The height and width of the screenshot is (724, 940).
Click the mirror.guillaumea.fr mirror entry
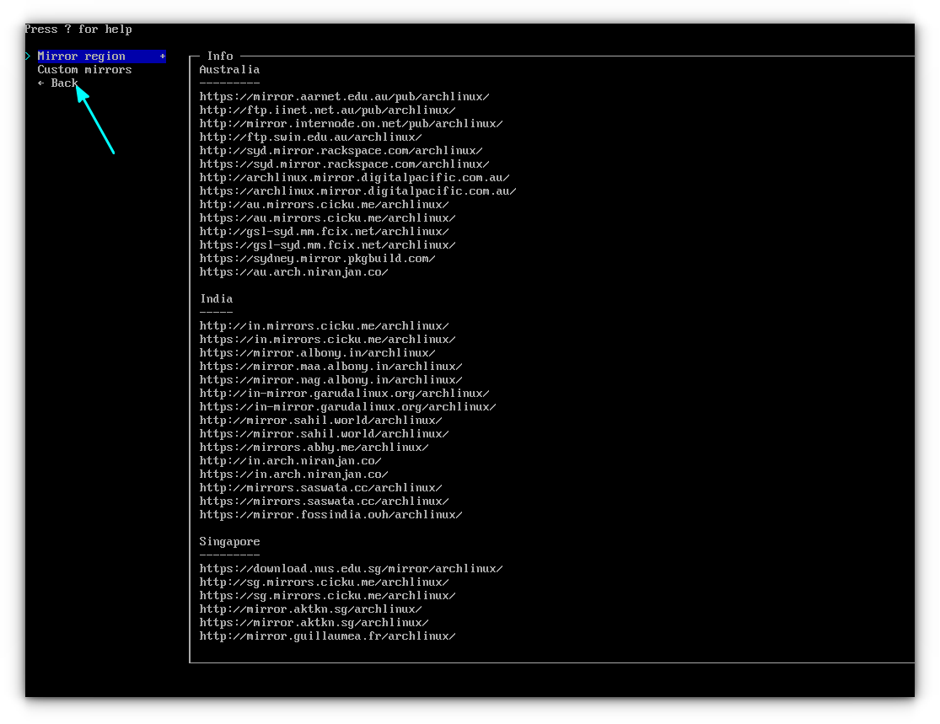(326, 636)
